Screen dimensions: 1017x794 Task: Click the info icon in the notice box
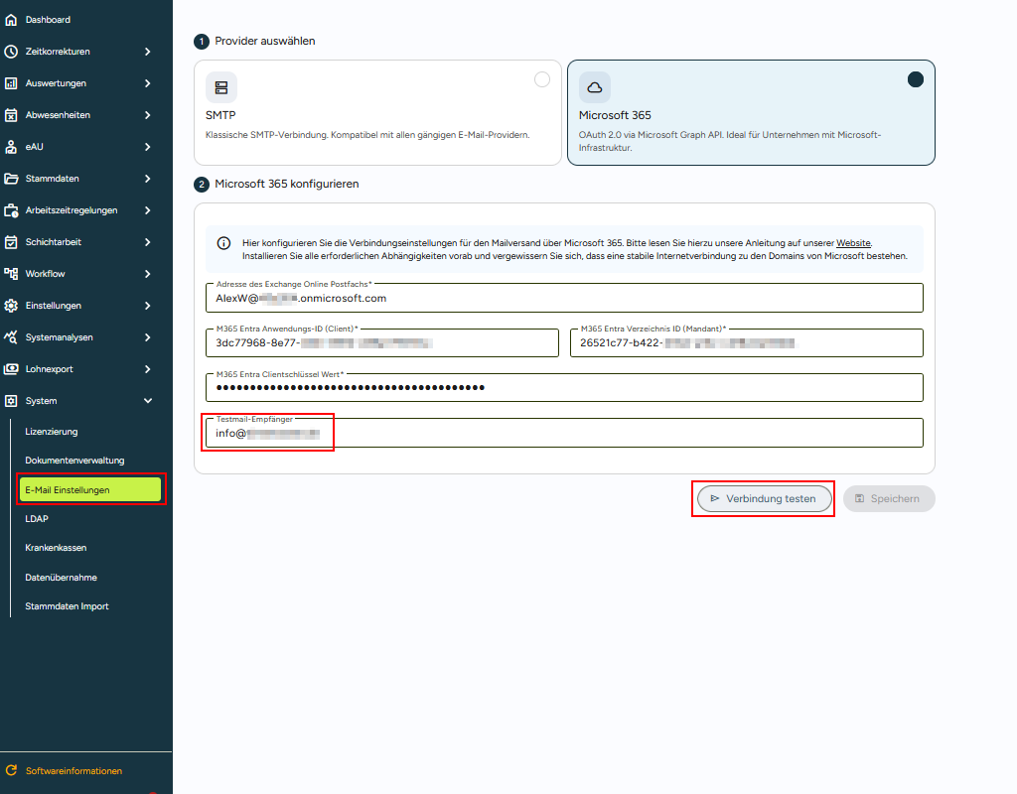click(x=223, y=243)
